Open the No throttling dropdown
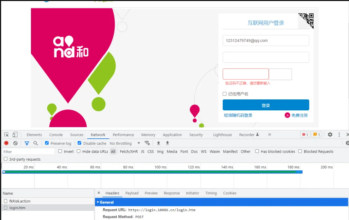Screen dimensions: 349x220 coord(125,143)
